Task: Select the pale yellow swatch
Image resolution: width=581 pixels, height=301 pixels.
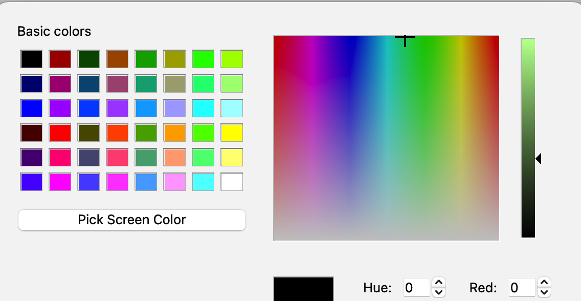Action: 232,158
